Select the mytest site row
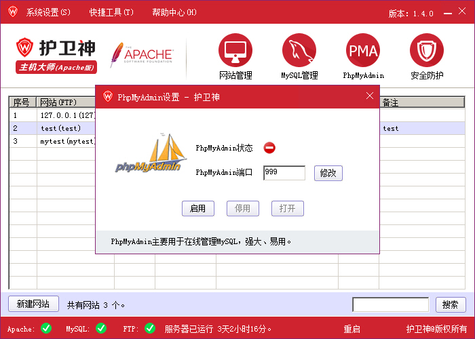The width and height of the screenshot is (475, 339). tap(52, 141)
